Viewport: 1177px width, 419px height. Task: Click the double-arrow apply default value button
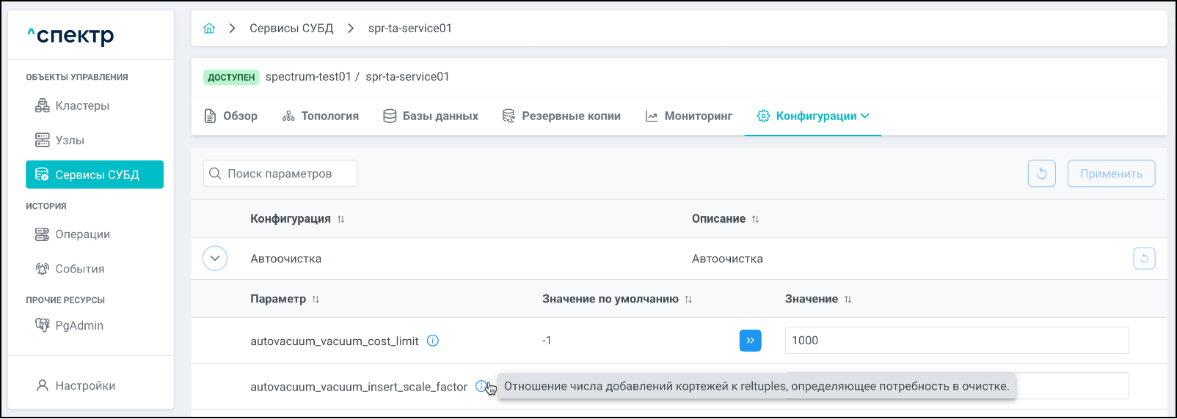click(x=750, y=341)
